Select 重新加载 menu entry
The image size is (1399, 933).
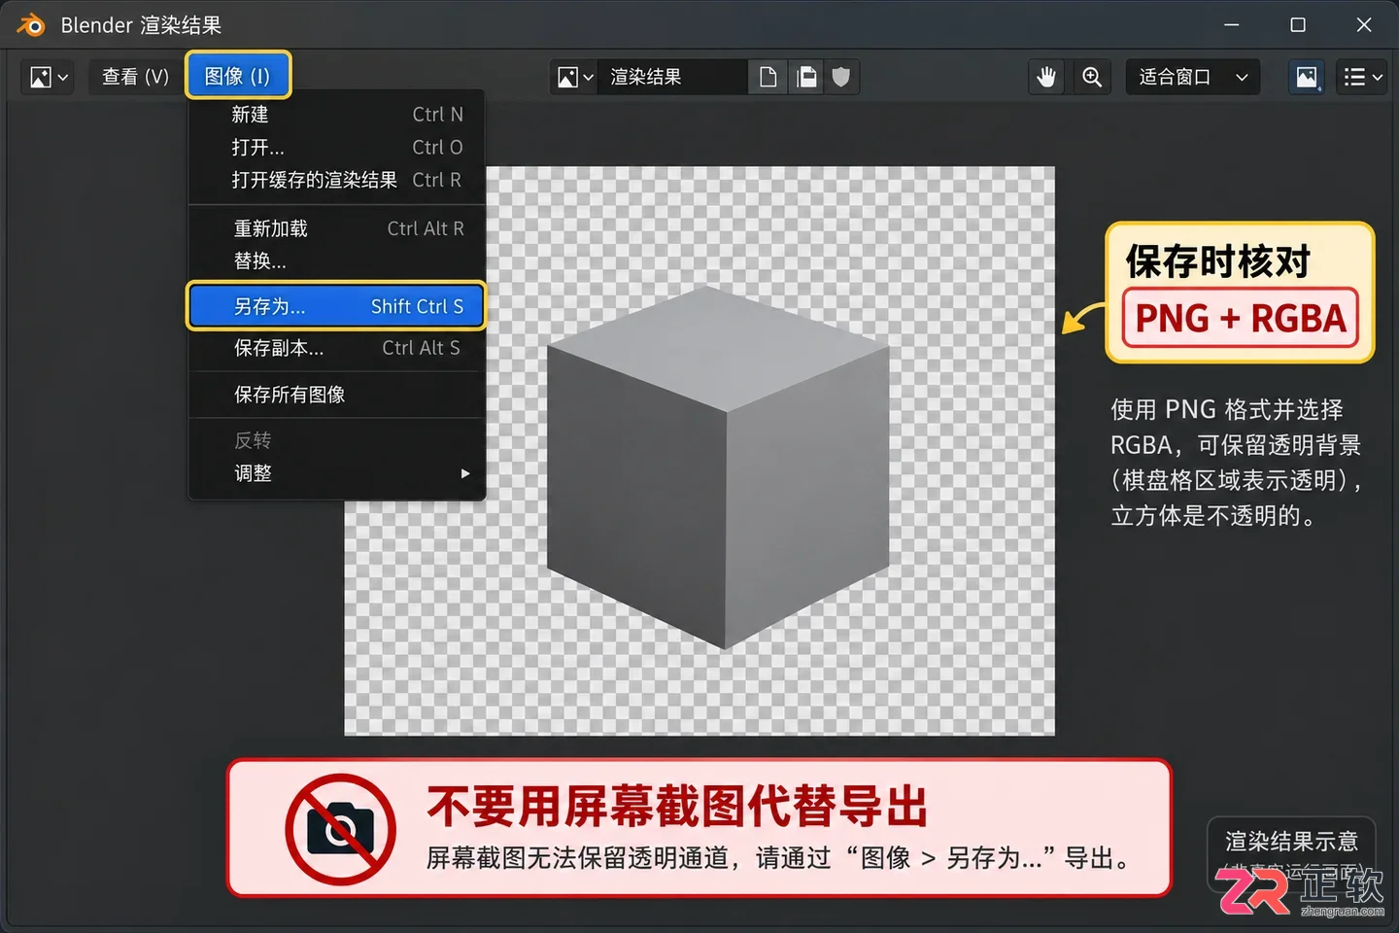point(336,228)
